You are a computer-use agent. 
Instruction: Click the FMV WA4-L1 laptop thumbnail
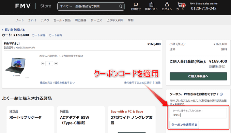click(15, 65)
